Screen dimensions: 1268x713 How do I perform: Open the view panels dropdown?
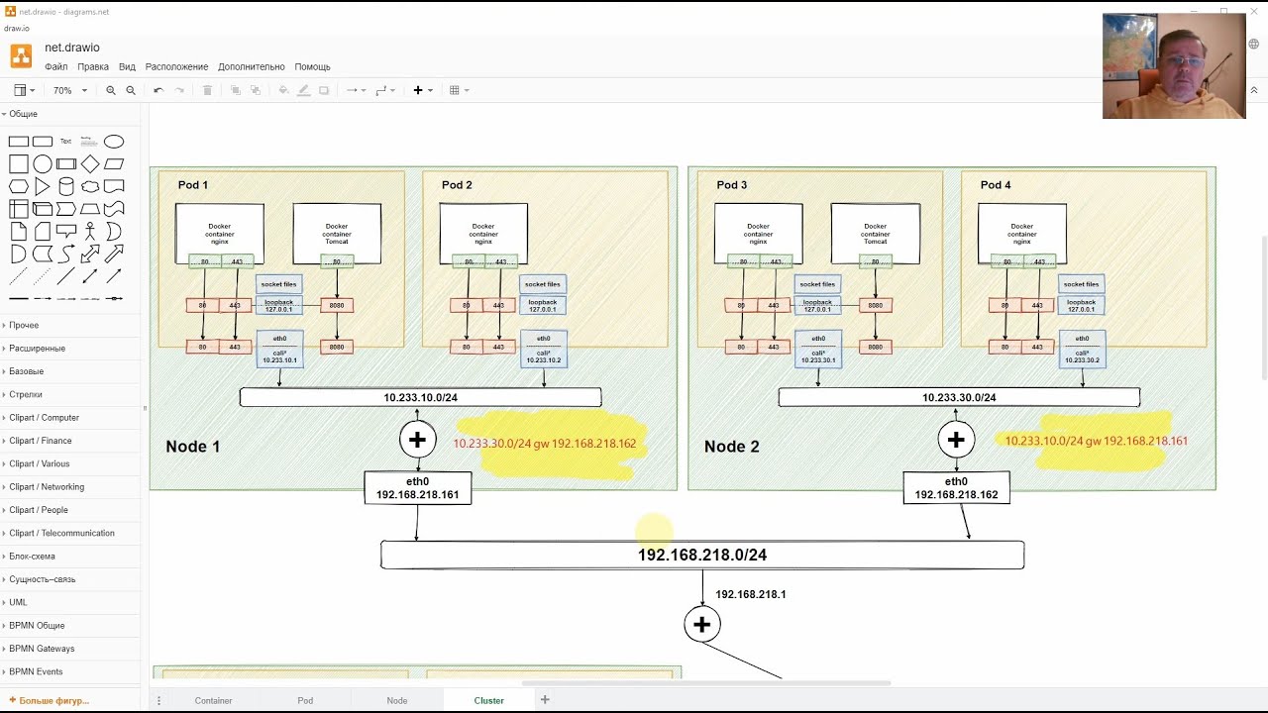point(25,90)
